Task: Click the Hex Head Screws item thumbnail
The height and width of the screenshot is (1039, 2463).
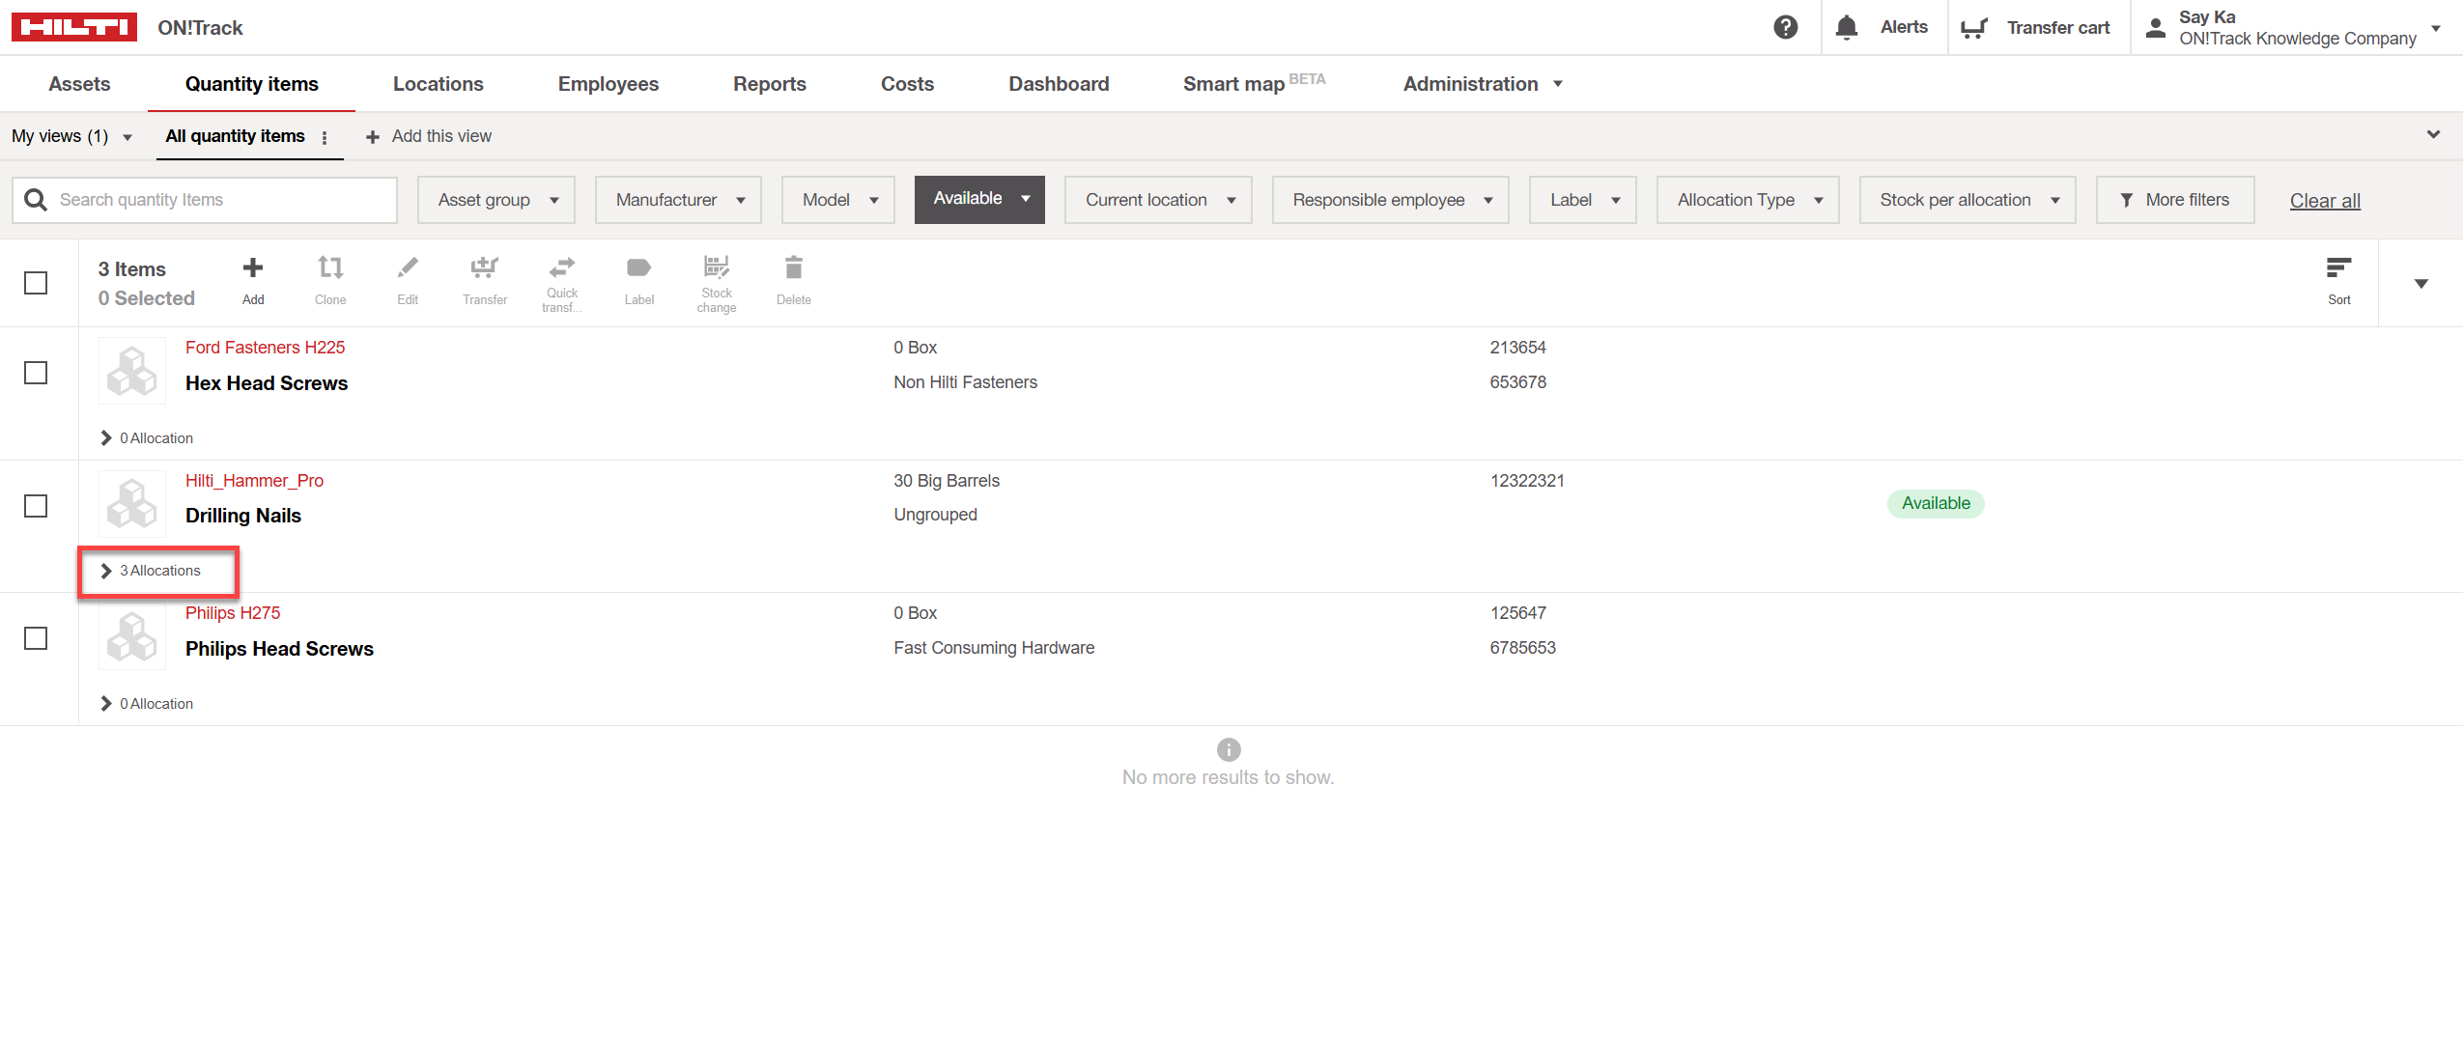Action: pyautogui.click(x=132, y=371)
